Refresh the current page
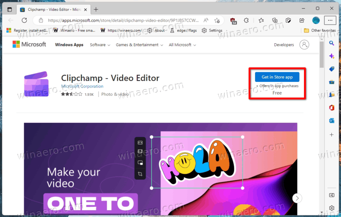This screenshot has width=341, height=217. tap(24, 20)
